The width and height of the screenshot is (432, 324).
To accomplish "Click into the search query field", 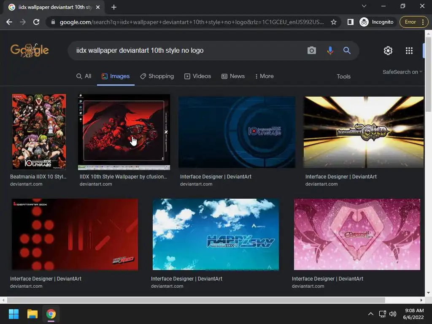I will (187, 51).
